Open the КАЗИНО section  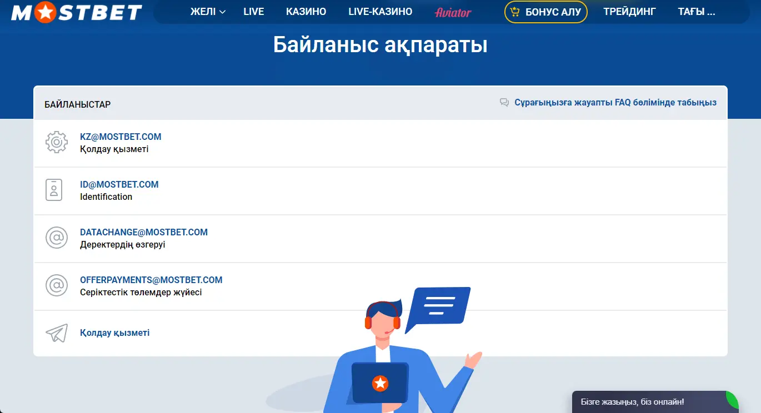point(306,12)
